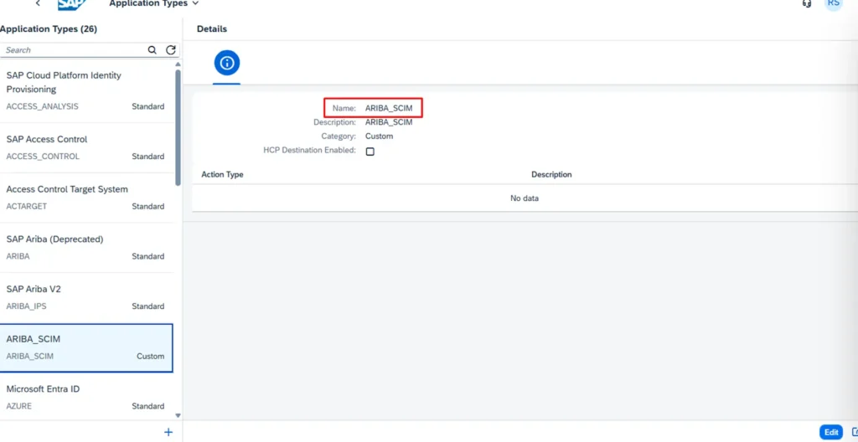Click the share icon beside Edit
The image size is (858, 442).
point(854,432)
